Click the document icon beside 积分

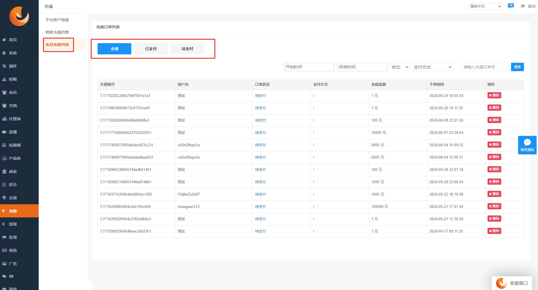tap(4, 185)
